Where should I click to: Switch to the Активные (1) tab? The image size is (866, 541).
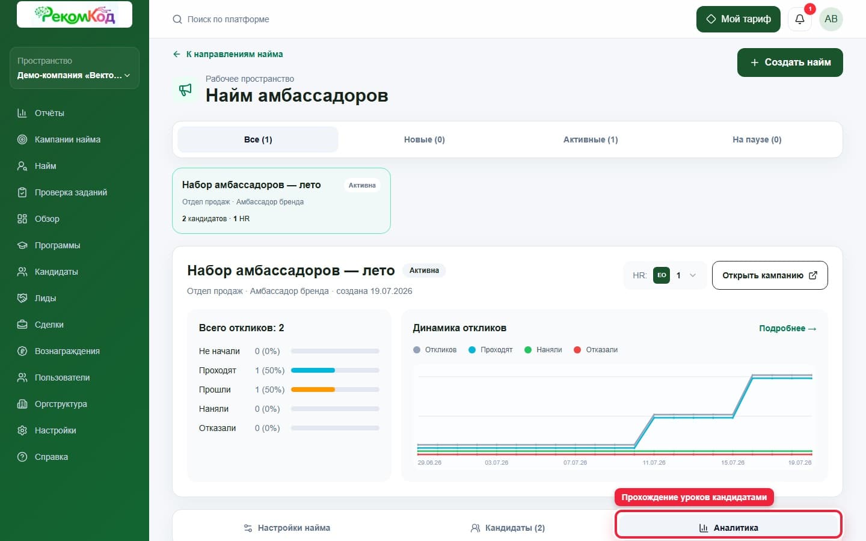pyautogui.click(x=591, y=139)
